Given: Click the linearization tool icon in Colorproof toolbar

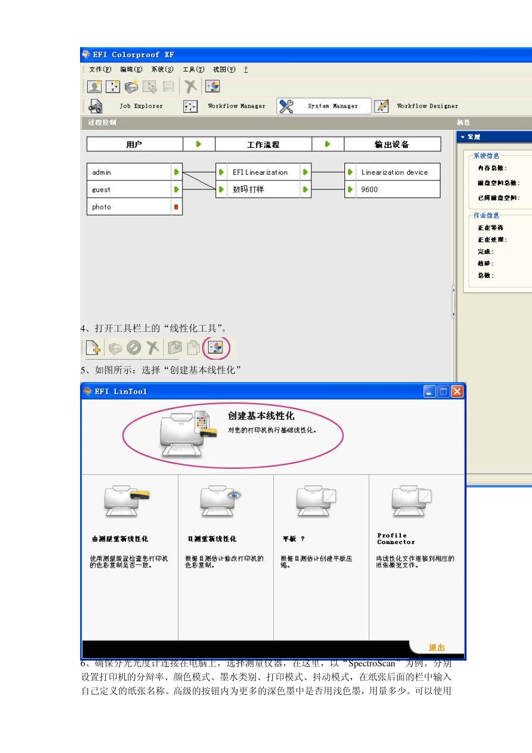Looking at the screenshot, I should [x=213, y=86].
